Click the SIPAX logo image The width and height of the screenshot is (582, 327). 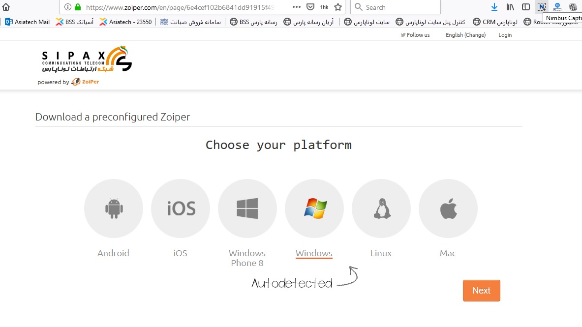[87, 59]
